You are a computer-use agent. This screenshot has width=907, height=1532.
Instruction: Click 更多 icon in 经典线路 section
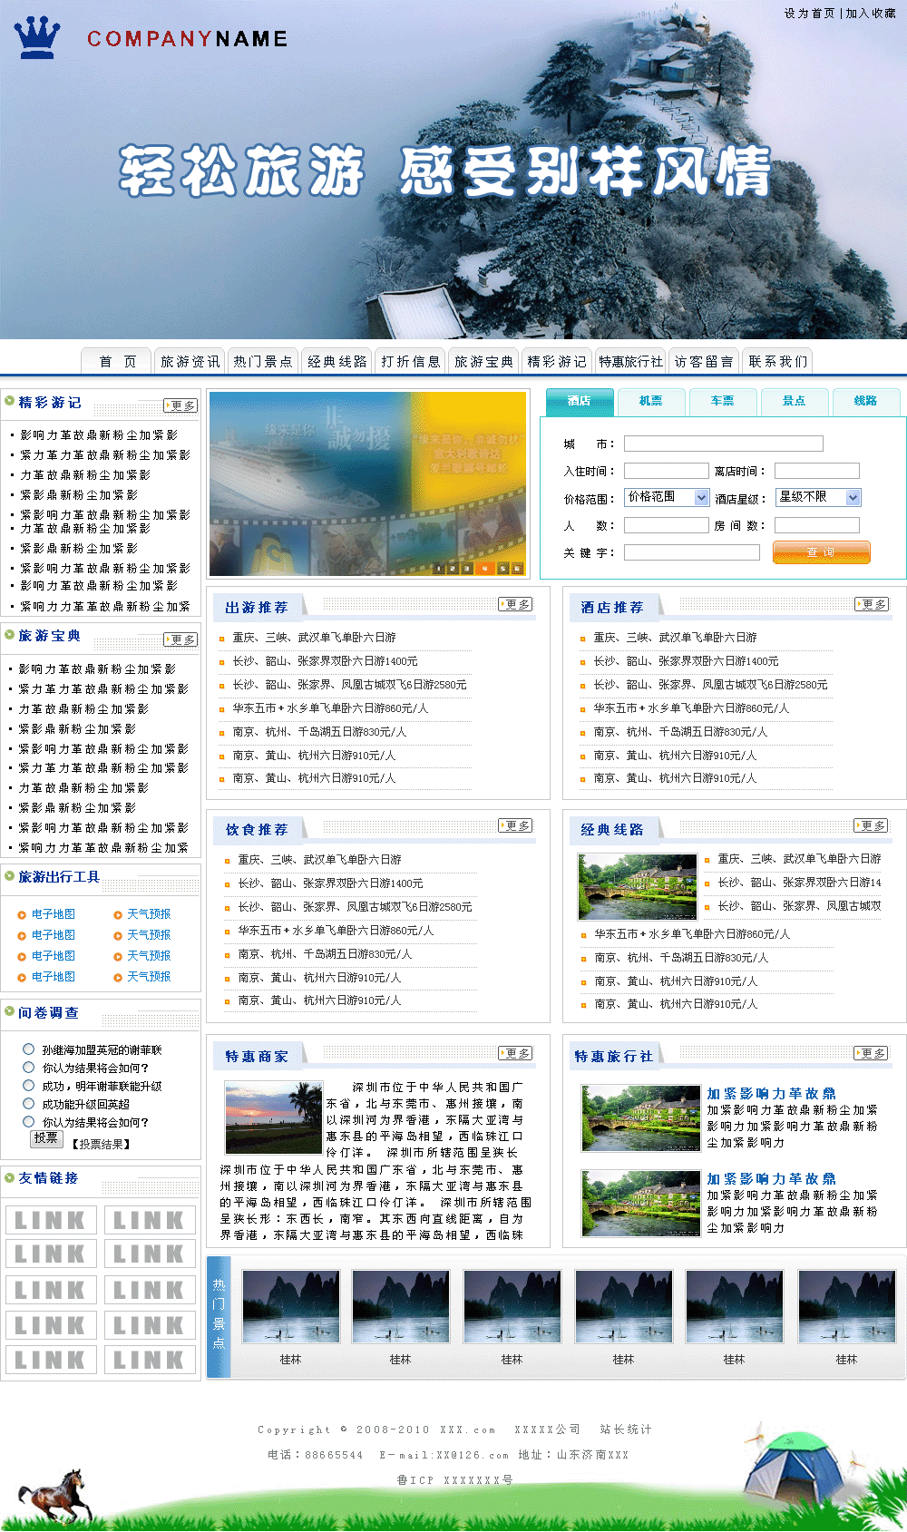[x=871, y=825]
